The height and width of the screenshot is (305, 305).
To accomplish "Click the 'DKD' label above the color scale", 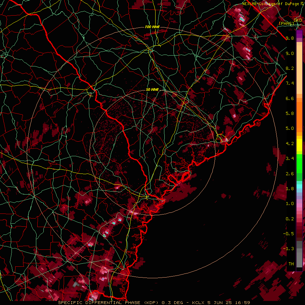I will pos(298,20).
